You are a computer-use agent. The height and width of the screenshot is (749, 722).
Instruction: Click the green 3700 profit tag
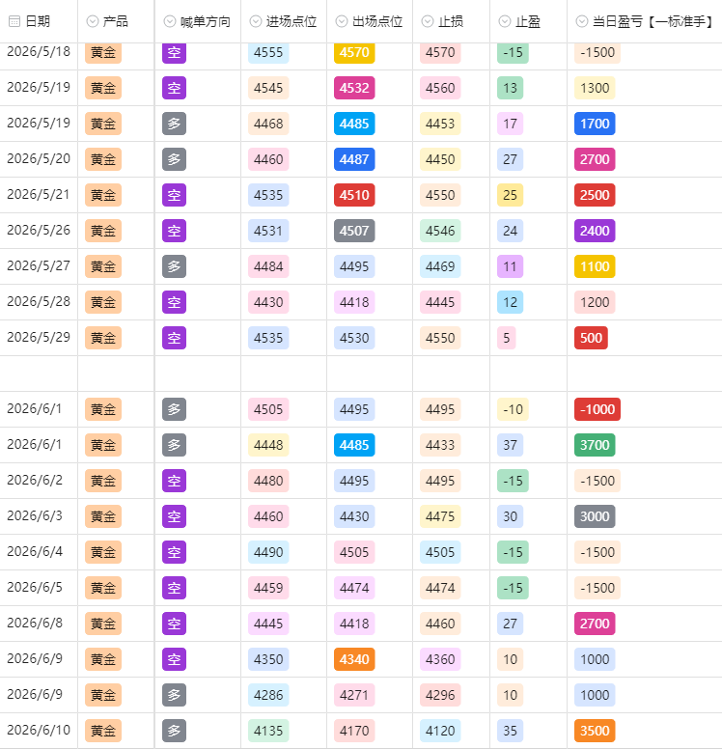595,445
